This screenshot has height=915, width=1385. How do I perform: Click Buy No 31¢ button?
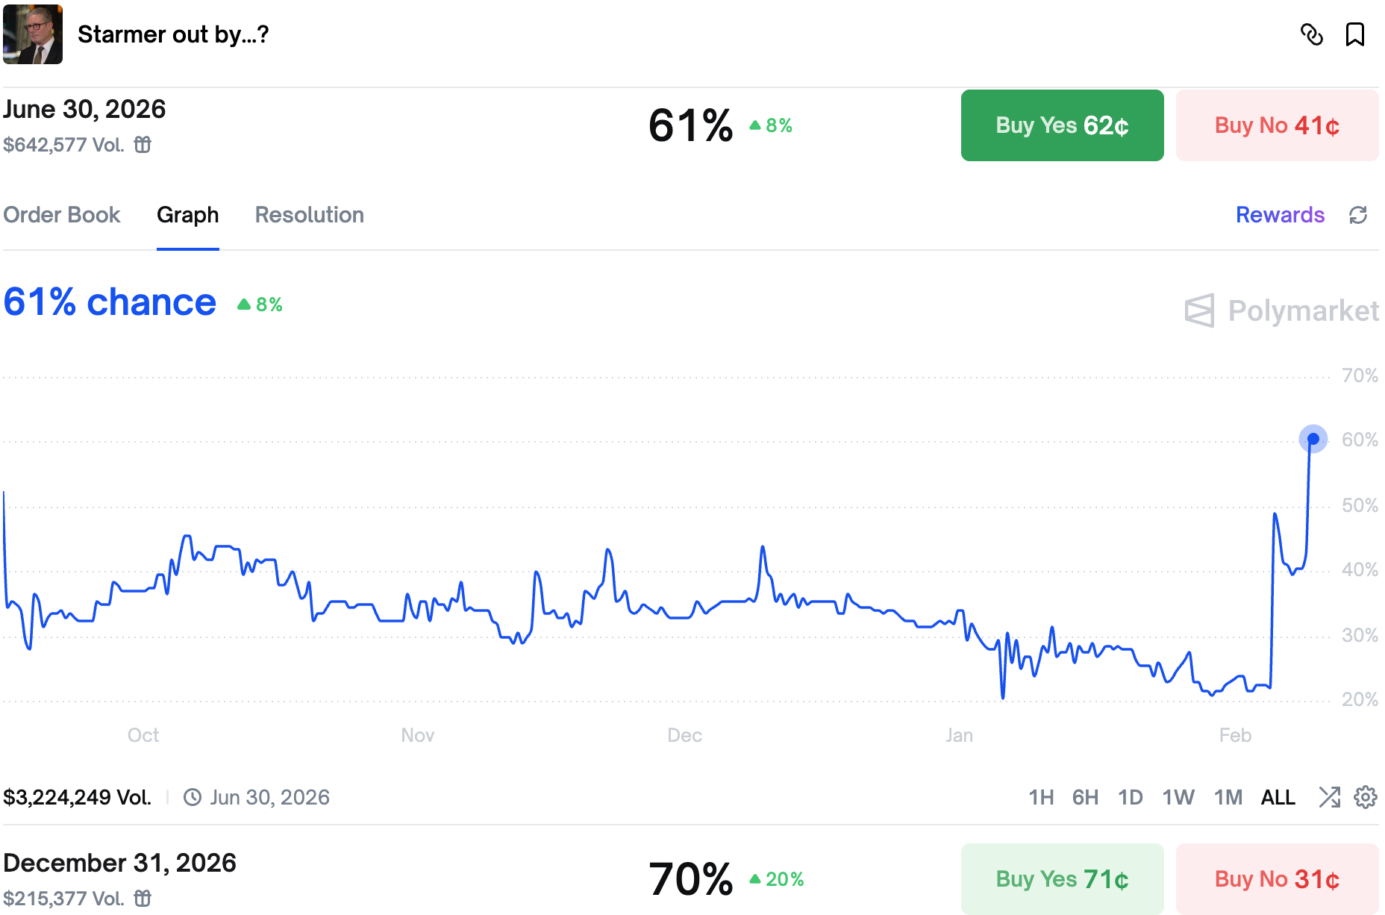1276,879
